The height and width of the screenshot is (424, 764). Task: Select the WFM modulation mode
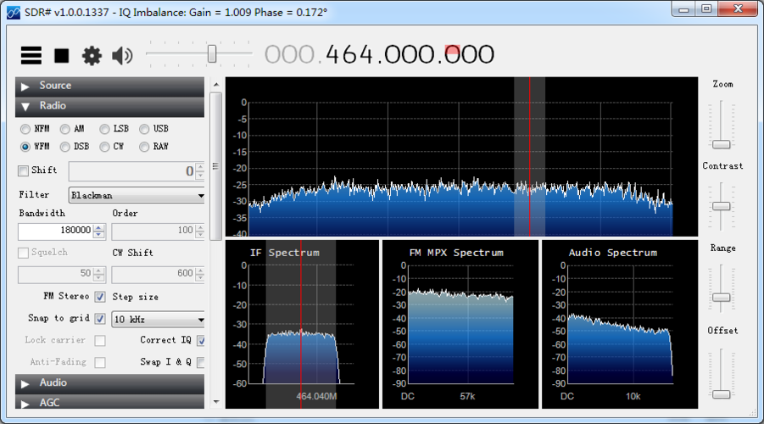tap(25, 147)
